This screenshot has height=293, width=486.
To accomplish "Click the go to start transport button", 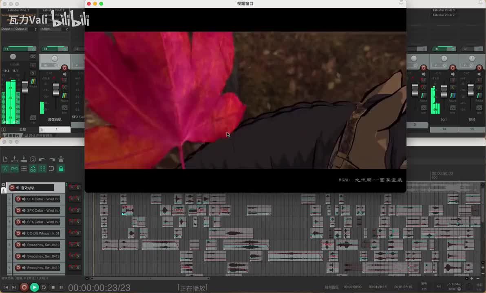I will point(6,287).
